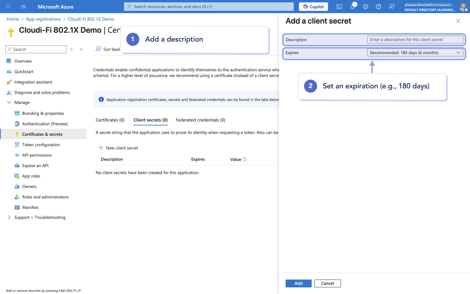Click the Copilot button
Viewport: 470px width, 294px height.
click(313, 7)
